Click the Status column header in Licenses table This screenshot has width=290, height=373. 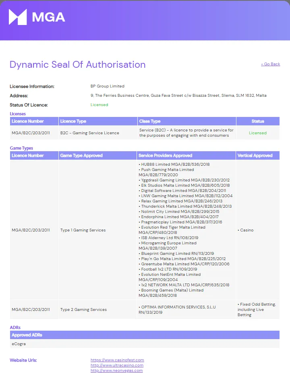(258, 121)
